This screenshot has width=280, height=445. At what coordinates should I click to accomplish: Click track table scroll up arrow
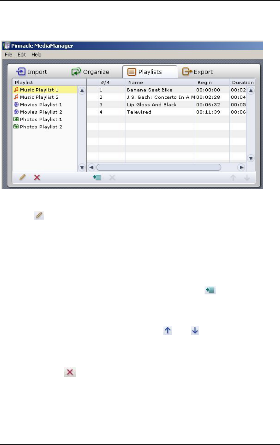(251, 90)
